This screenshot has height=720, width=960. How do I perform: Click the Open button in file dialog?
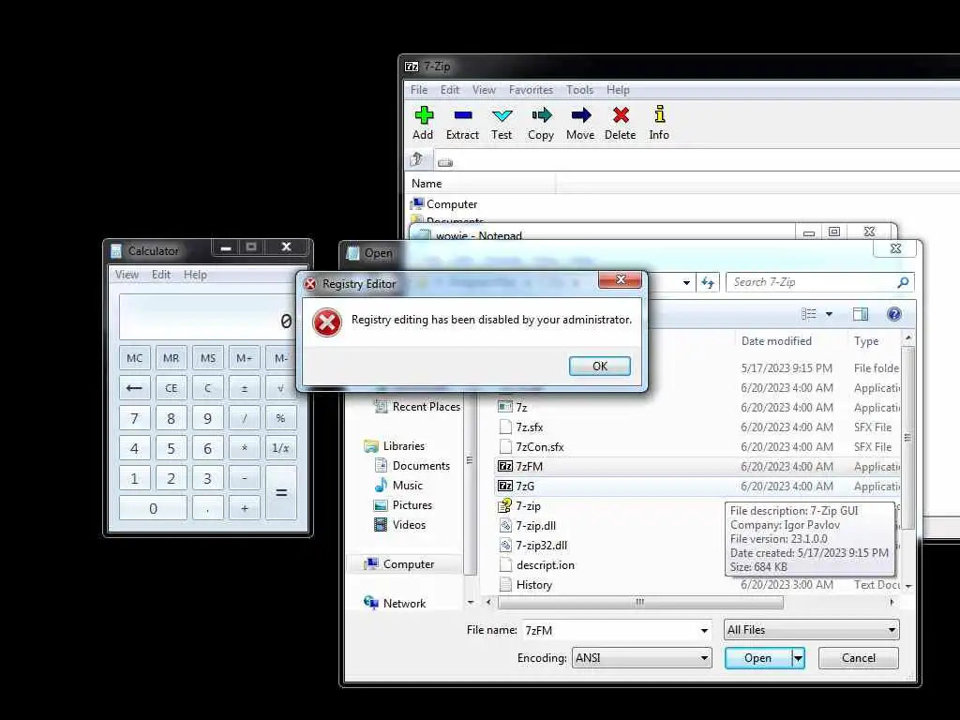click(x=757, y=658)
